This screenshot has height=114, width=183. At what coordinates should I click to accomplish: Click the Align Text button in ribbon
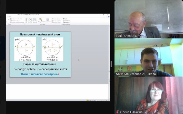17,20
